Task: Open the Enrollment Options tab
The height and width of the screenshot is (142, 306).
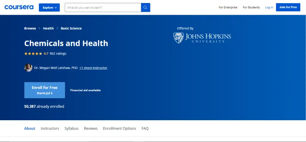Action: tap(120, 128)
